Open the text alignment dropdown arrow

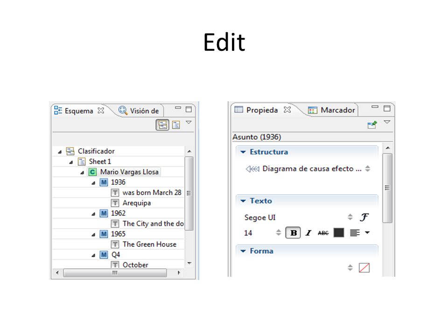[x=367, y=232]
